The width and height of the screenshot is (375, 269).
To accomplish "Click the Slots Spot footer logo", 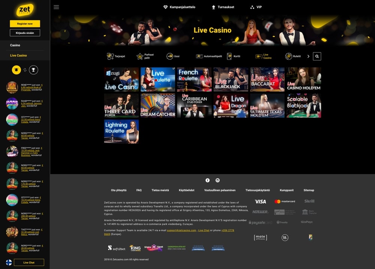I will (x=153, y=248).
